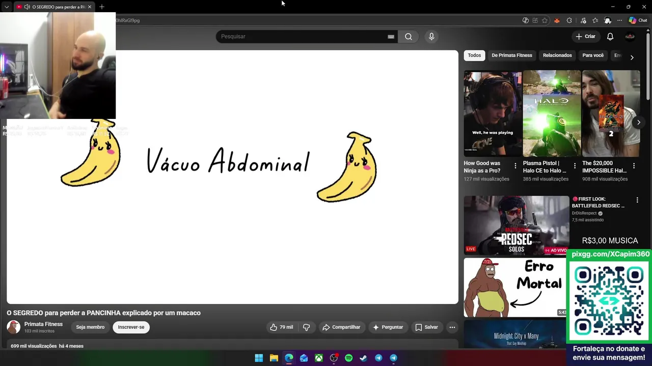The height and width of the screenshot is (366, 652).
Task: Show more filter chips with right chevron
Action: tap(632, 57)
